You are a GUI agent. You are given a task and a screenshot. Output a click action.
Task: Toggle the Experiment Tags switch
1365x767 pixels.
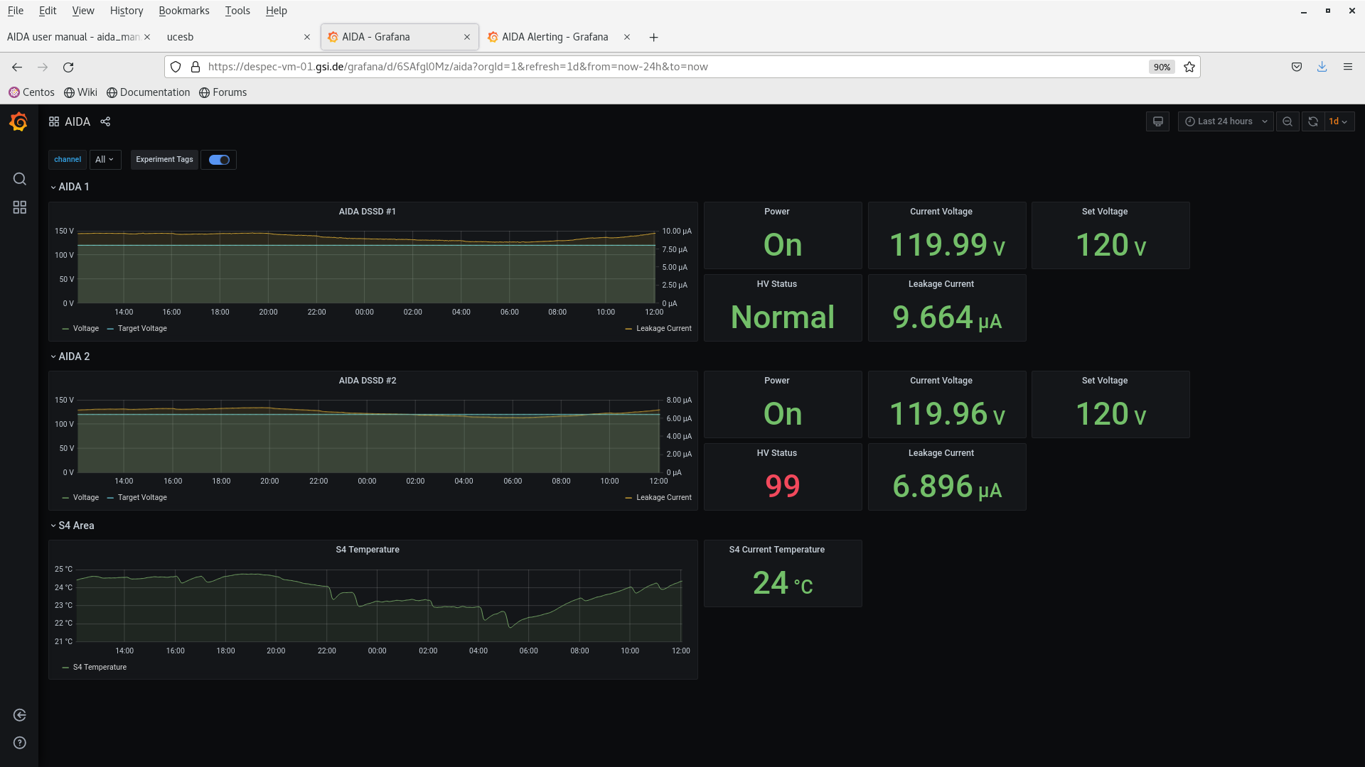tap(219, 160)
